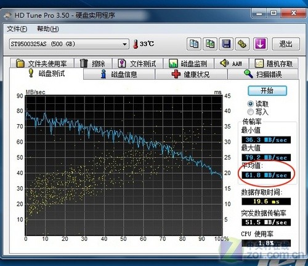Click the HD Tune title bar icon
This screenshot has width=308, height=266.
click(x=8, y=15)
